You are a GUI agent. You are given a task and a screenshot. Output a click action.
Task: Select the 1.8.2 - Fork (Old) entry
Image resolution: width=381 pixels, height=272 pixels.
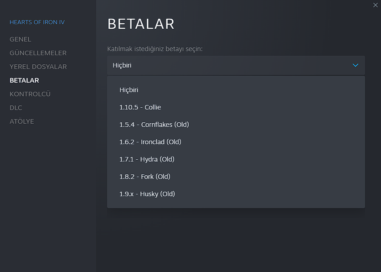(x=144, y=177)
